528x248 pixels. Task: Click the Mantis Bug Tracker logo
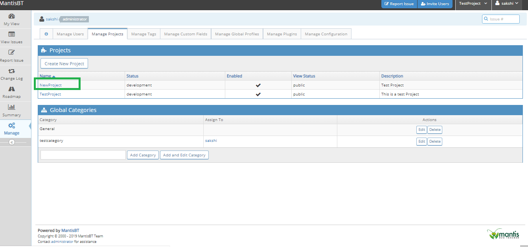pyautogui.click(x=503, y=234)
